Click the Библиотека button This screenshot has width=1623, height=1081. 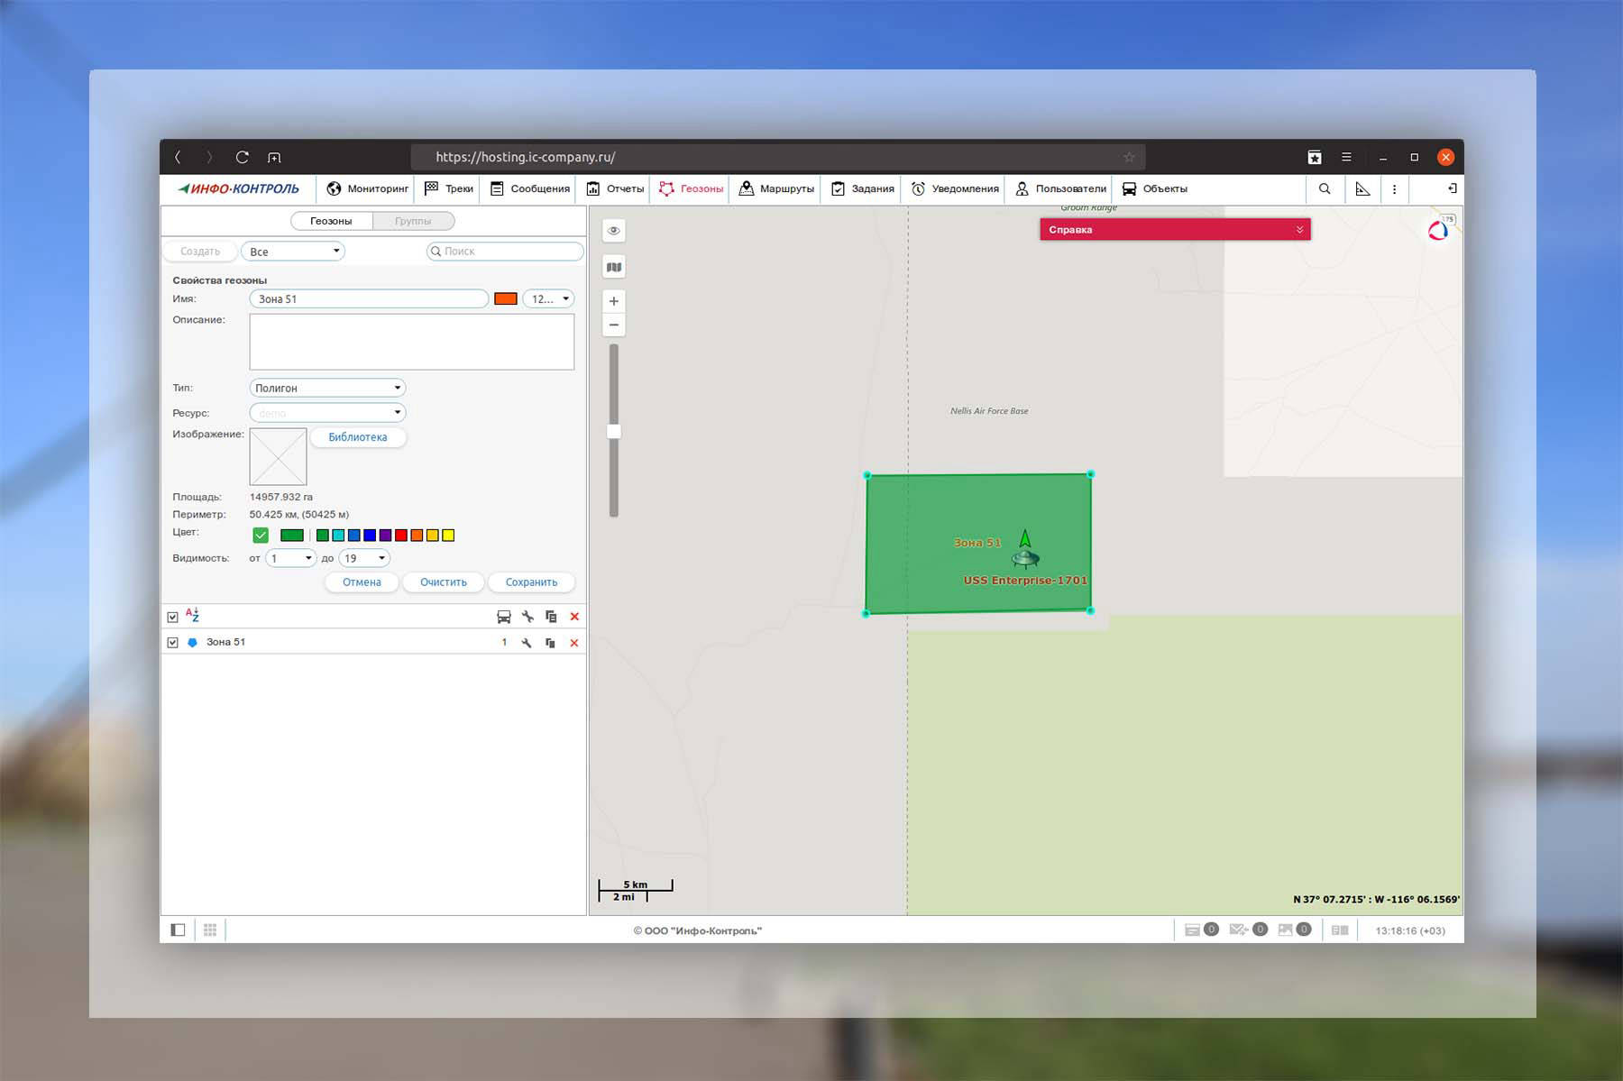click(358, 437)
